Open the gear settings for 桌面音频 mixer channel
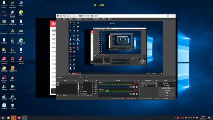 [x=137, y=94]
